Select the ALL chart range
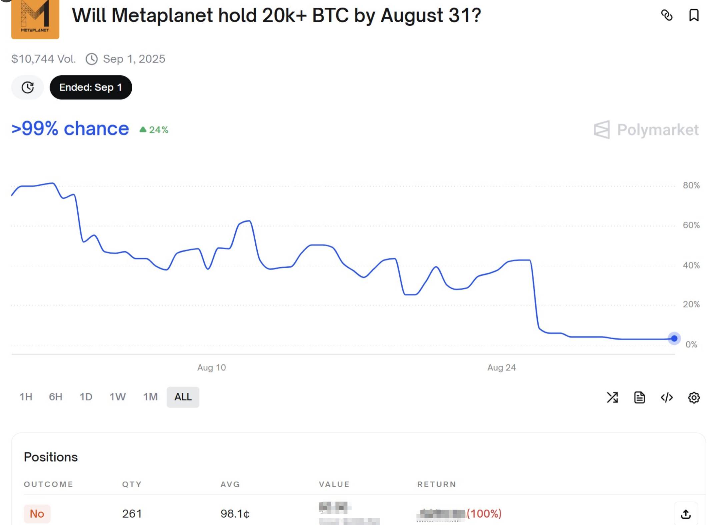Image resolution: width=721 pixels, height=525 pixels. (183, 397)
